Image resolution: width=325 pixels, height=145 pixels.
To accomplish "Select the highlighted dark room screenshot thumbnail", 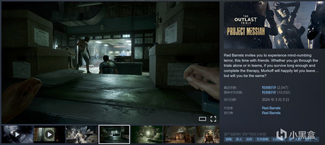I will pyautogui.click(x=114, y=134).
